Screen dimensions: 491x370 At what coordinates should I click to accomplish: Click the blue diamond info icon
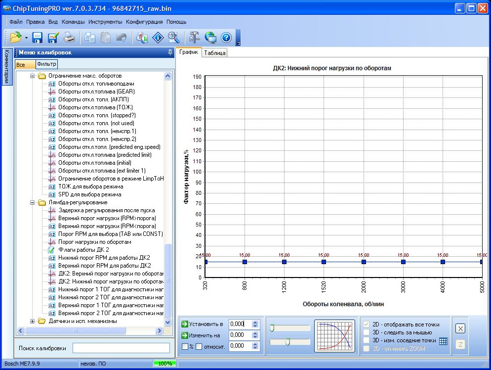(158, 37)
